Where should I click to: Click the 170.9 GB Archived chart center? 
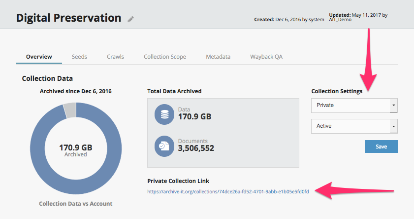(x=76, y=150)
